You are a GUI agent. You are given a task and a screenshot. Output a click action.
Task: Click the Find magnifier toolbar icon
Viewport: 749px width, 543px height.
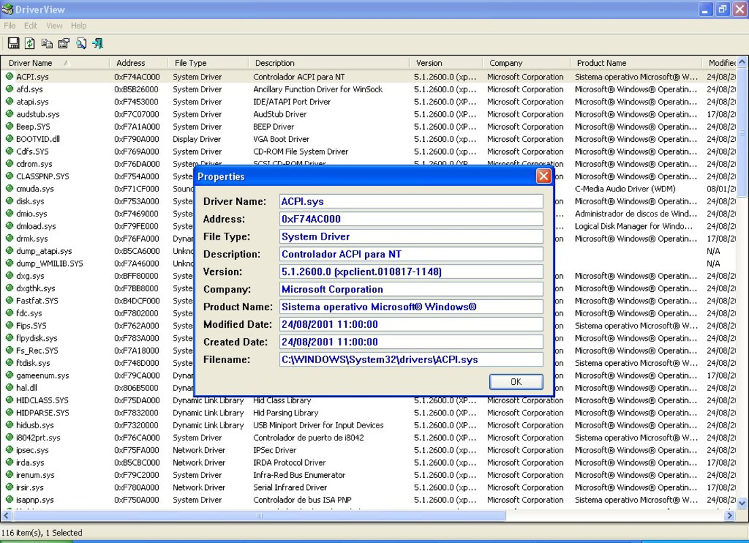pos(81,43)
